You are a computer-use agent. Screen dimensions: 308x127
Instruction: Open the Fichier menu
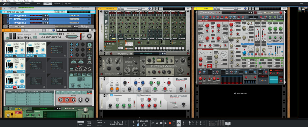[3, 1]
